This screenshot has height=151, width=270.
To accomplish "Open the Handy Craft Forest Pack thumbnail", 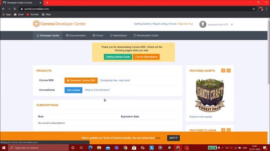I will pos(210,95).
